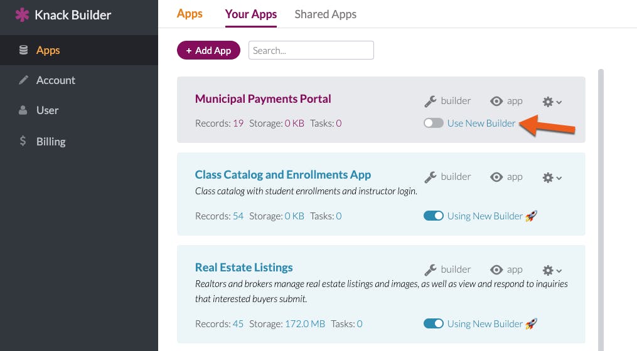
Task: Expand gear settings menu for Municipal Payments Portal
Action: 552,102
